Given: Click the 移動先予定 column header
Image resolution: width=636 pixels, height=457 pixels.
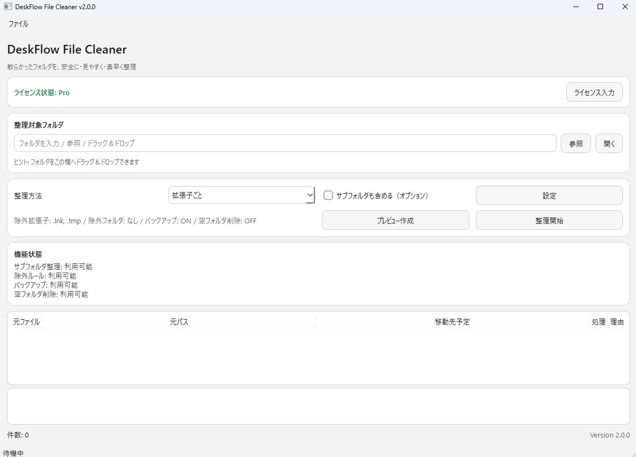Looking at the screenshot, I should pos(452,322).
